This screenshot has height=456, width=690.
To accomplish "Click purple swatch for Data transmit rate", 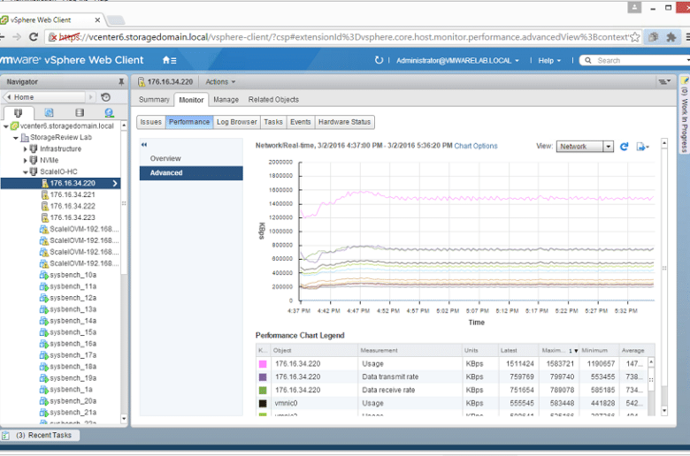I will click(x=263, y=377).
